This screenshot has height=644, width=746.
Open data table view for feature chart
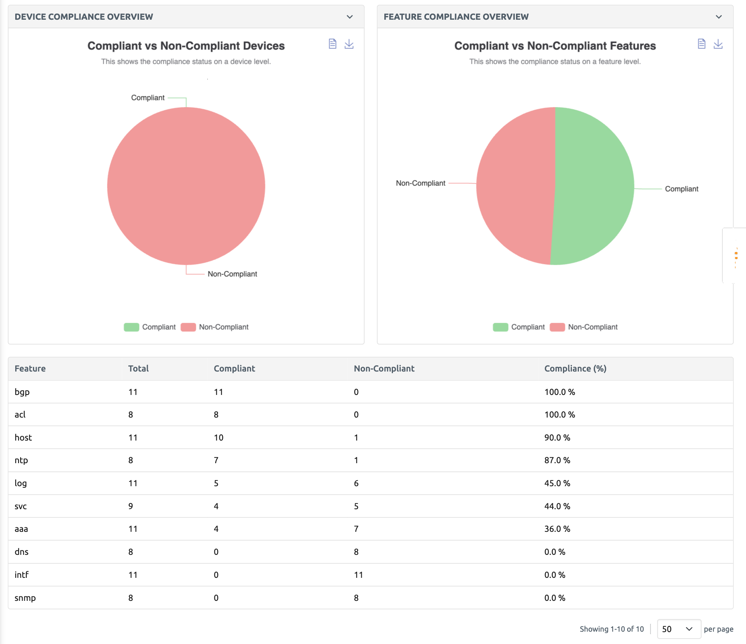coord(701,44)
